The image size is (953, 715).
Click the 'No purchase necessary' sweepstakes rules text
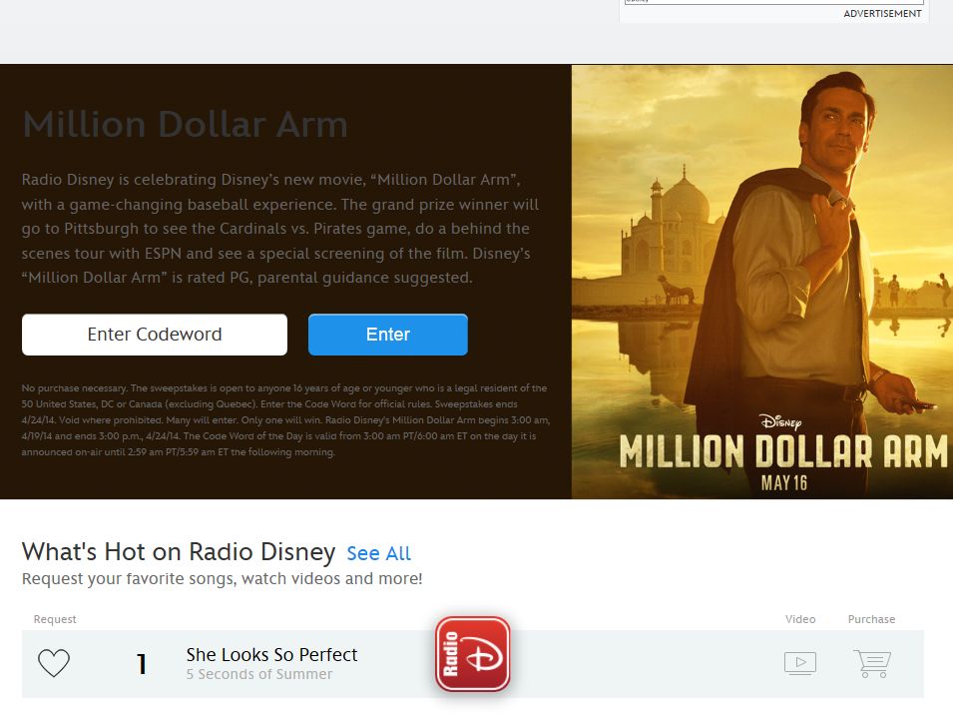click(285, 420)
